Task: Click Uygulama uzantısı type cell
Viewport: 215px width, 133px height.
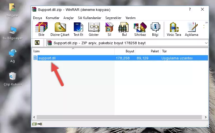Action: 177,58
